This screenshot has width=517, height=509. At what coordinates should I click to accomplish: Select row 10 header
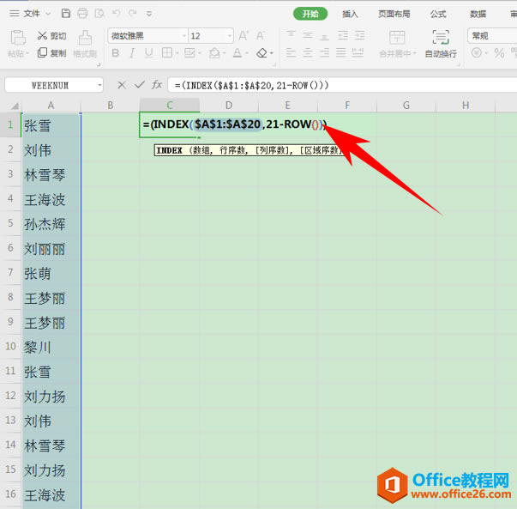10,346
